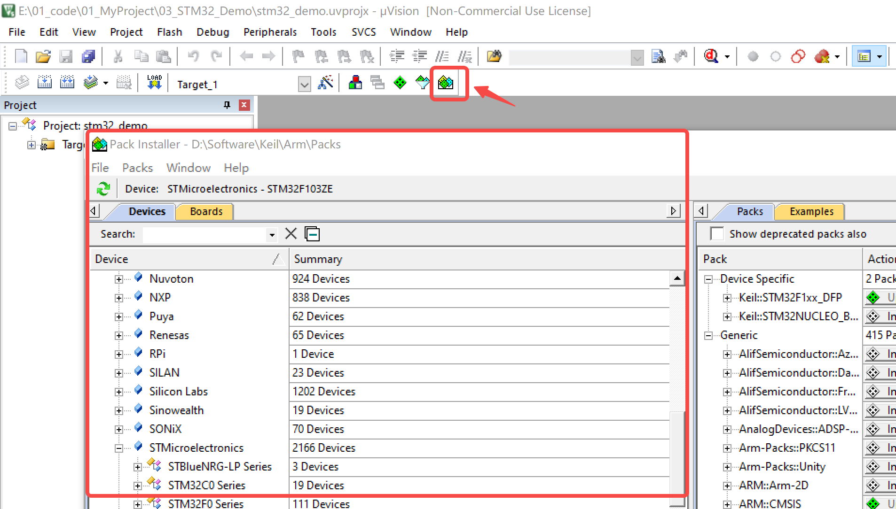The image size is (896, 509).
Task: Click the Insert Breakpoint red dot icon
Action: (753, 56)
